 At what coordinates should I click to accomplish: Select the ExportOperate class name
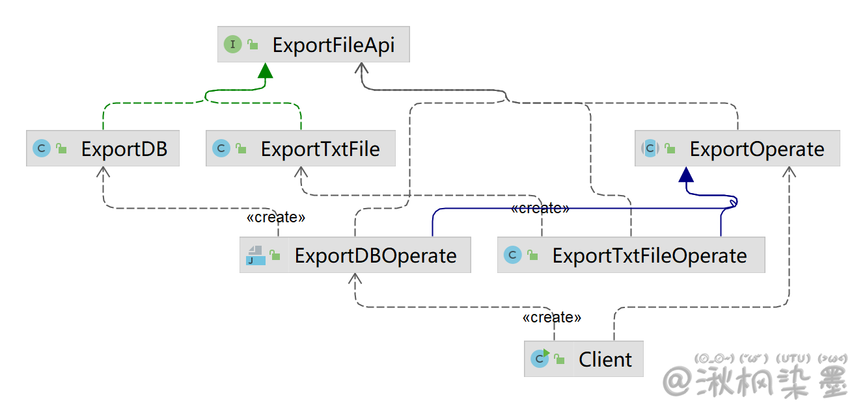tap(757, 149)
